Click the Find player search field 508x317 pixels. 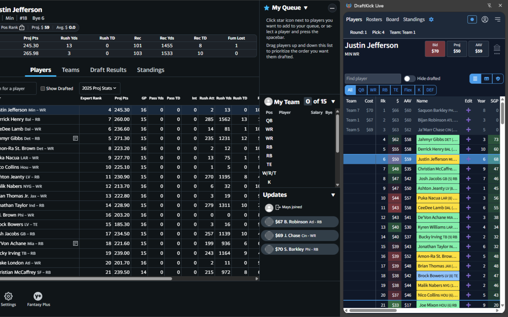(x=373, y=78)
